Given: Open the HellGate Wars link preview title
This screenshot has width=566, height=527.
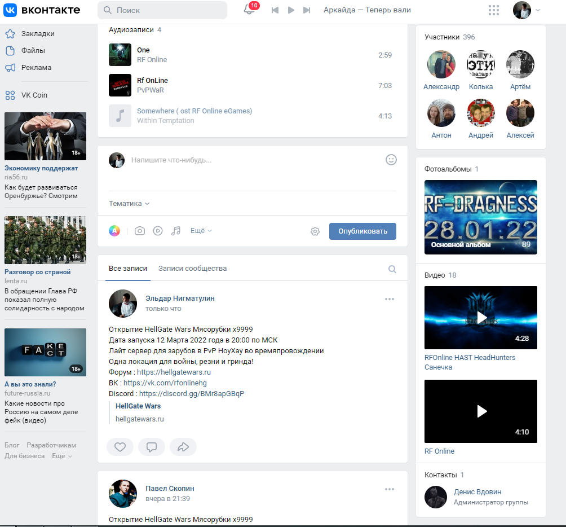Looking at the screenshot, I should pos(138,406).
